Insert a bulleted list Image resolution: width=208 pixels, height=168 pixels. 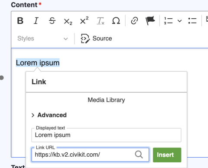click(x=192, y=21)
